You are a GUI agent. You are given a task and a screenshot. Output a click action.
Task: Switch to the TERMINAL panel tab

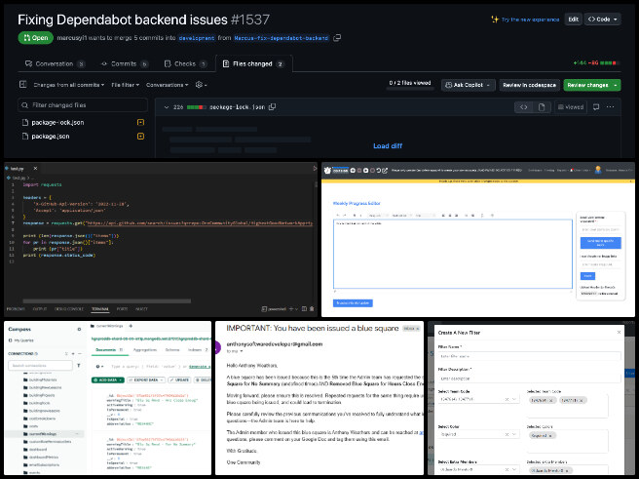click(x=99, y=309)
